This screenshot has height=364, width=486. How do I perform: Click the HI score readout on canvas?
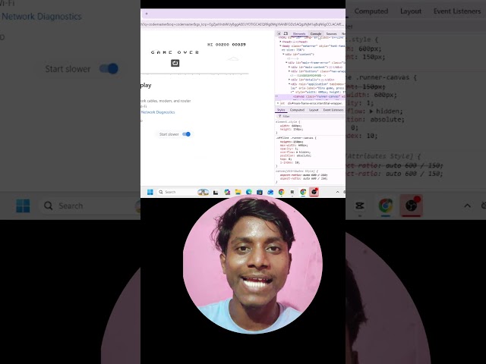pyautogui.click(x=226, y=45)
